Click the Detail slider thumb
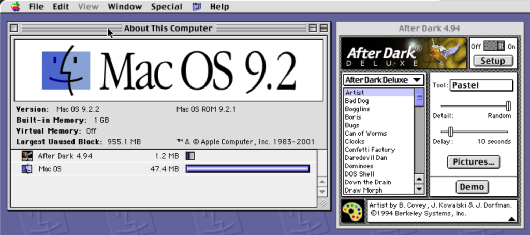The height and width of the screenshot is (235, 530). point(508,106)
